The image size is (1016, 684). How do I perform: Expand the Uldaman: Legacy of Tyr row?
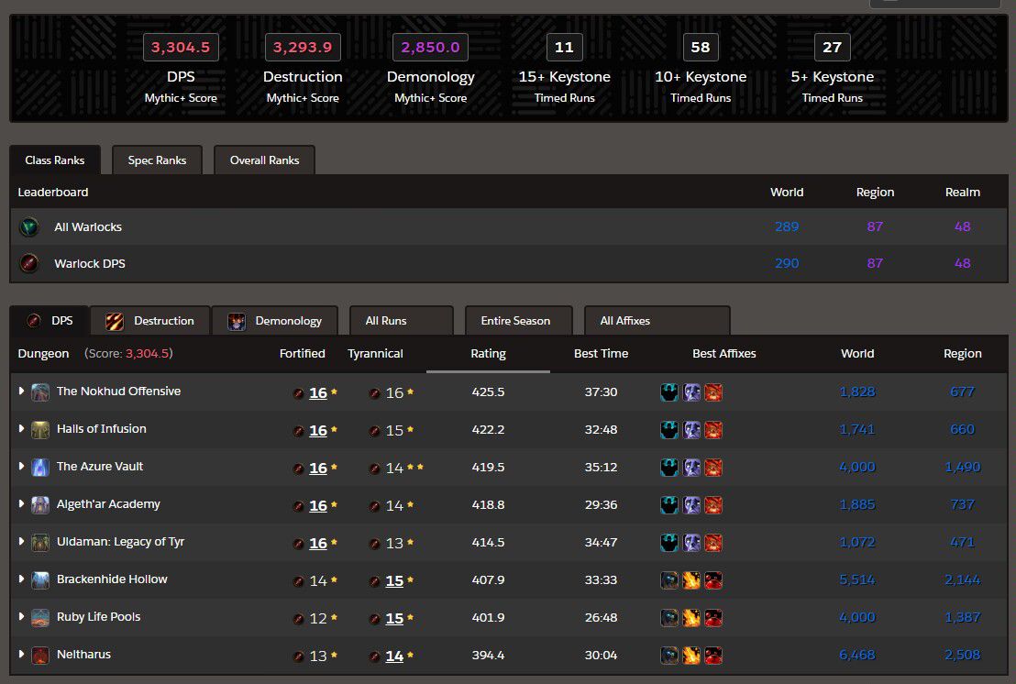tap(22, 542)
